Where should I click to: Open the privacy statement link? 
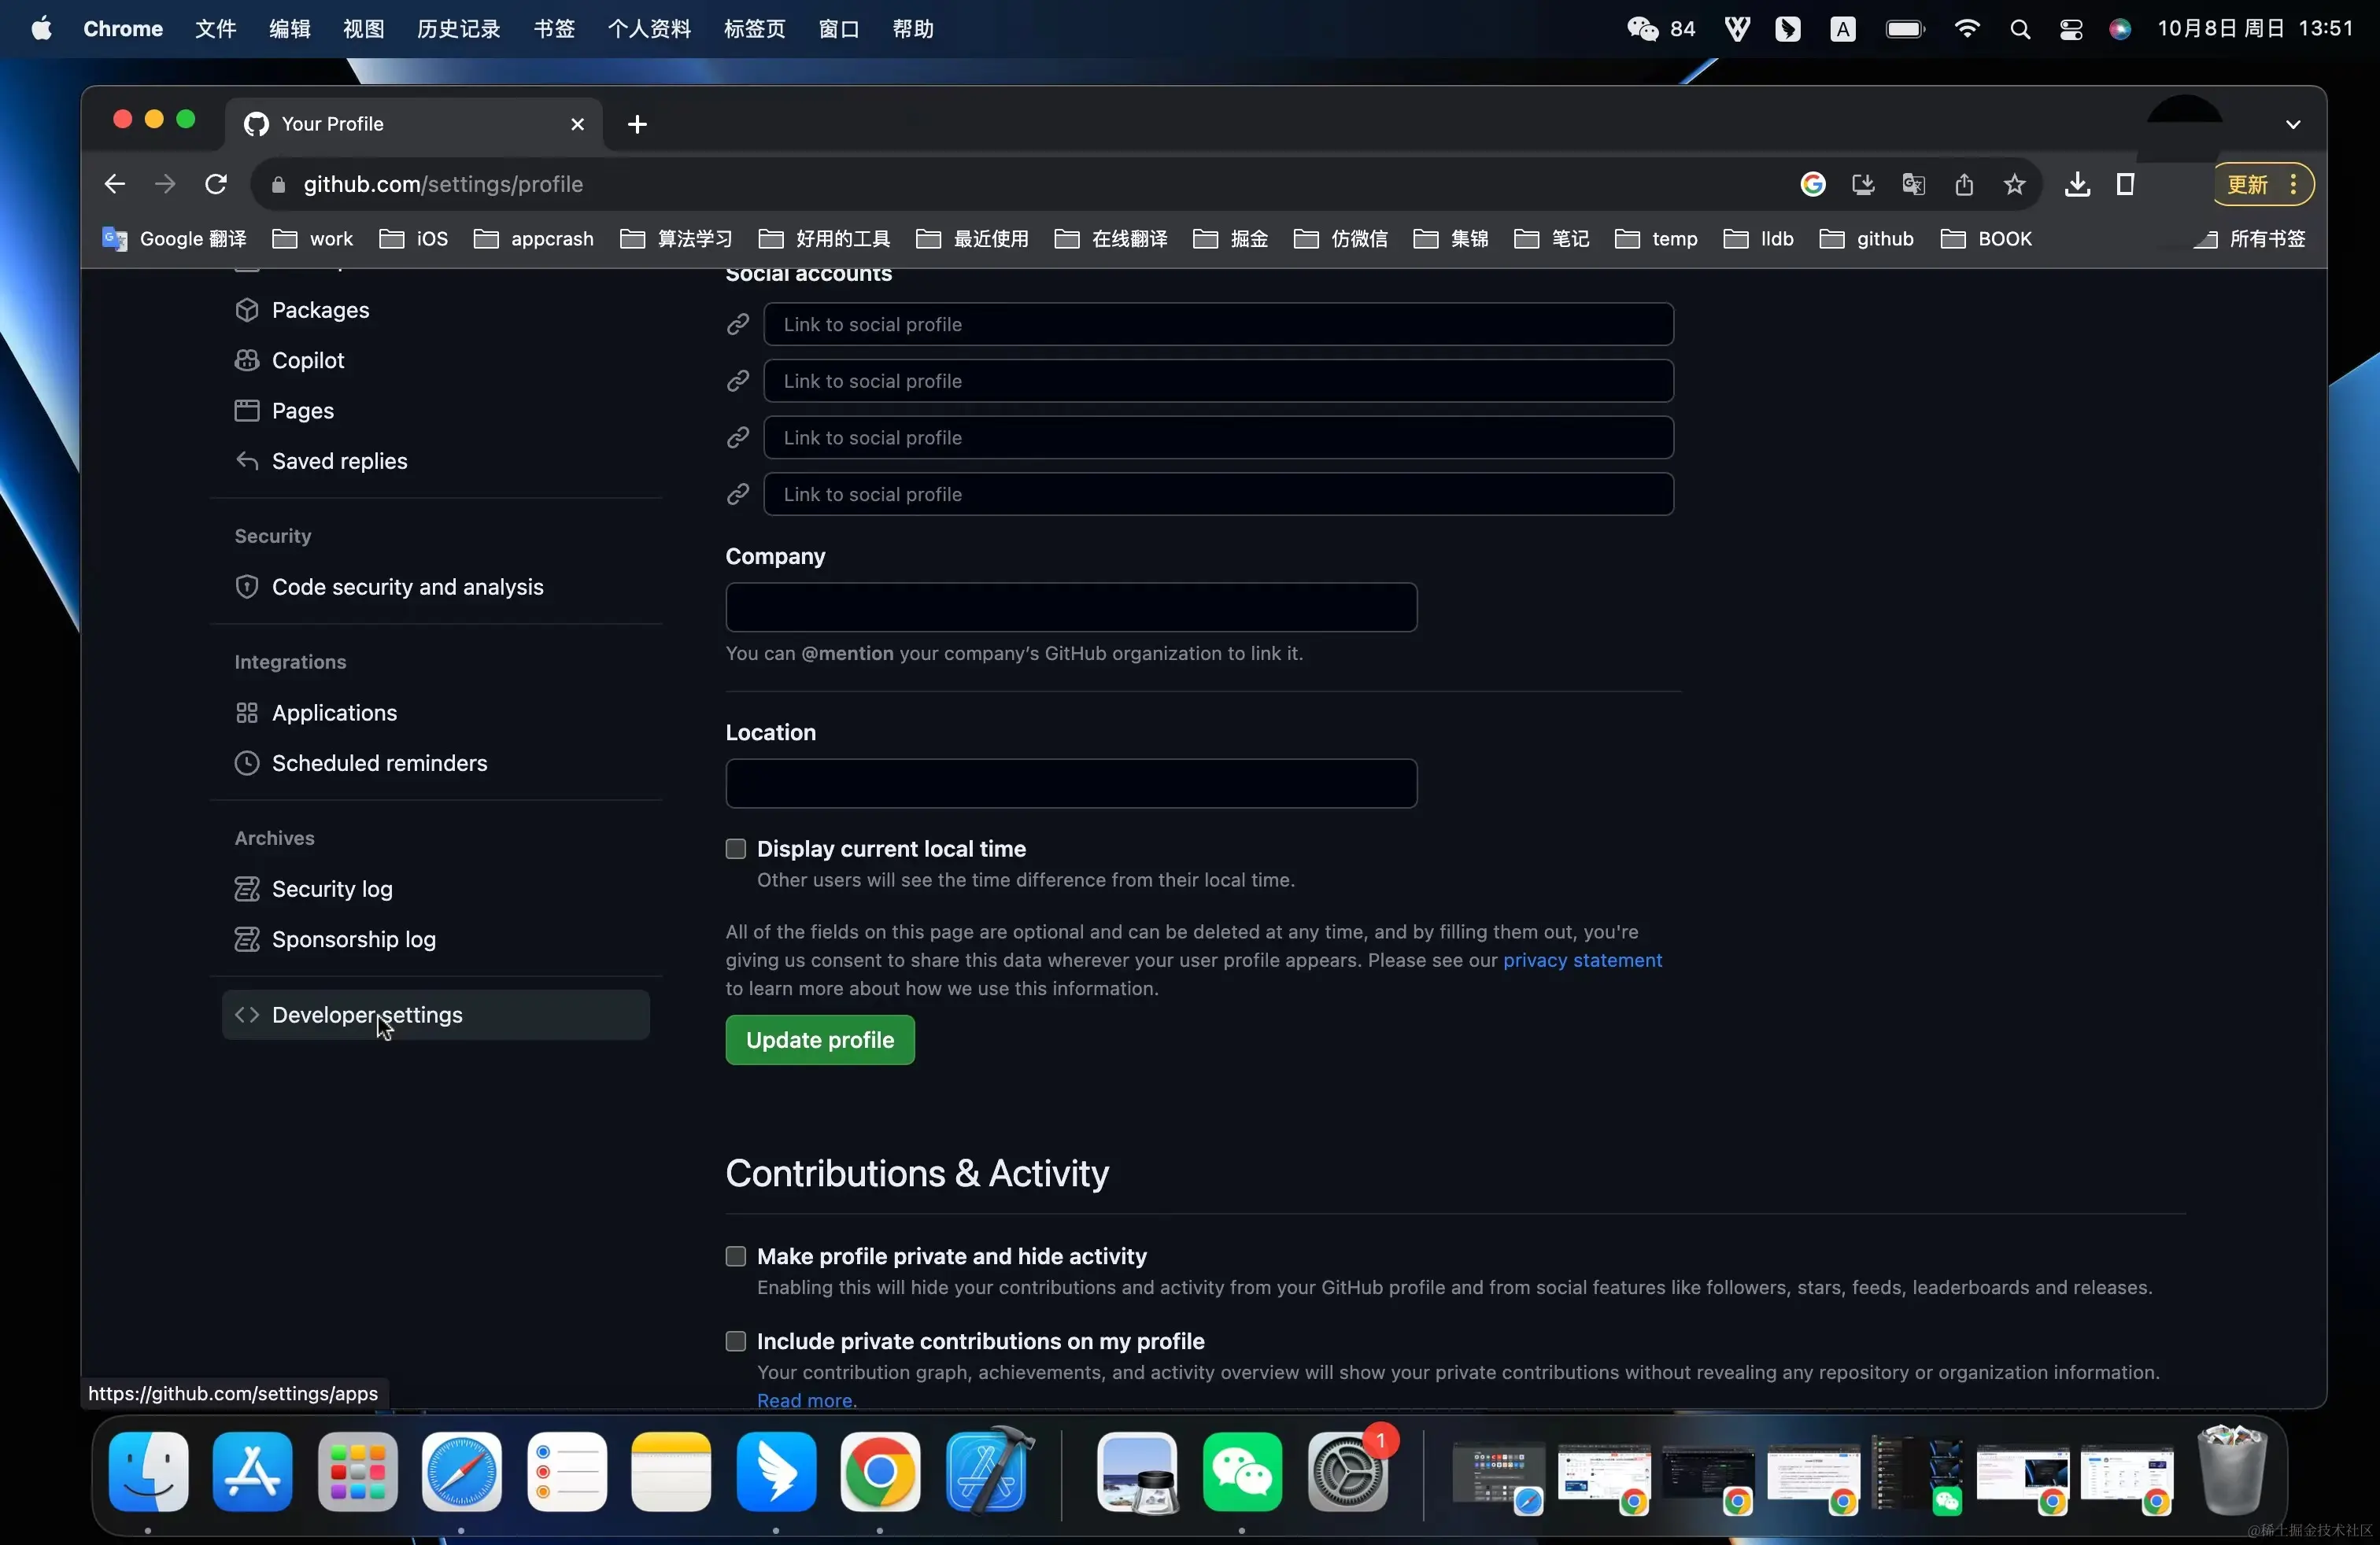[1582, 961]
